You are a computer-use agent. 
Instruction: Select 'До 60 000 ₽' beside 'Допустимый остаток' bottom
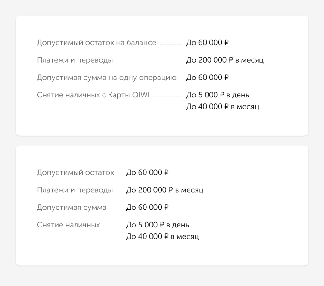point(147,172)
